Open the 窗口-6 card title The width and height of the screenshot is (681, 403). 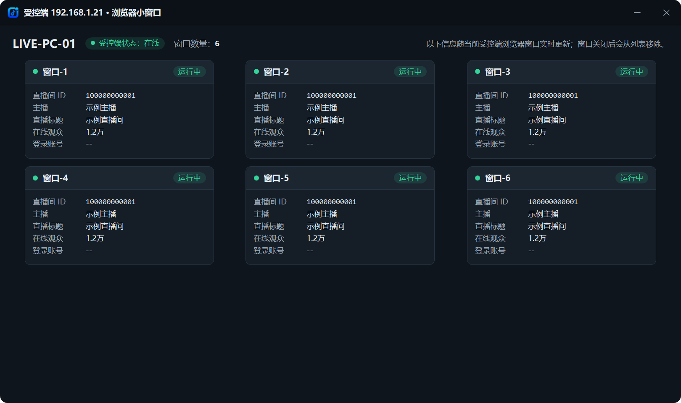pyautogui.click(x=498, y=178)
